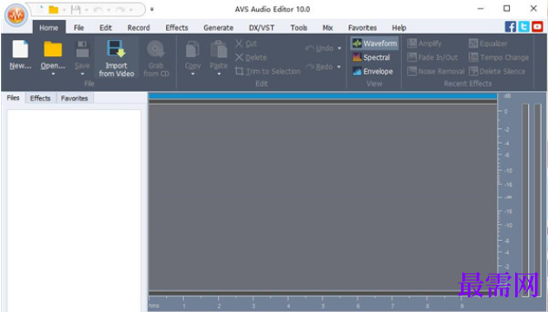Expand the Paste dropdown arrow
The image size is (555, 312).
coord(219,74)
